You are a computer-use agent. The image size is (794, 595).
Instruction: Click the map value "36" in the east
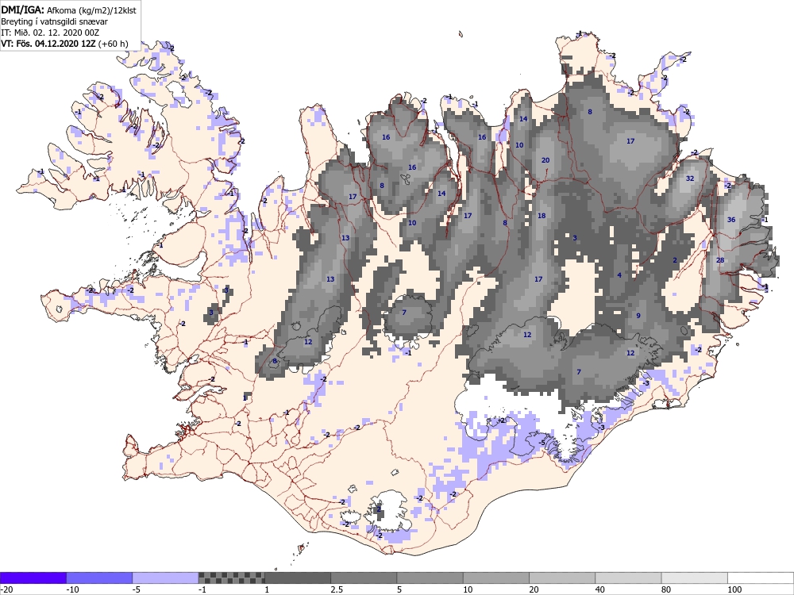click(731, 220)
